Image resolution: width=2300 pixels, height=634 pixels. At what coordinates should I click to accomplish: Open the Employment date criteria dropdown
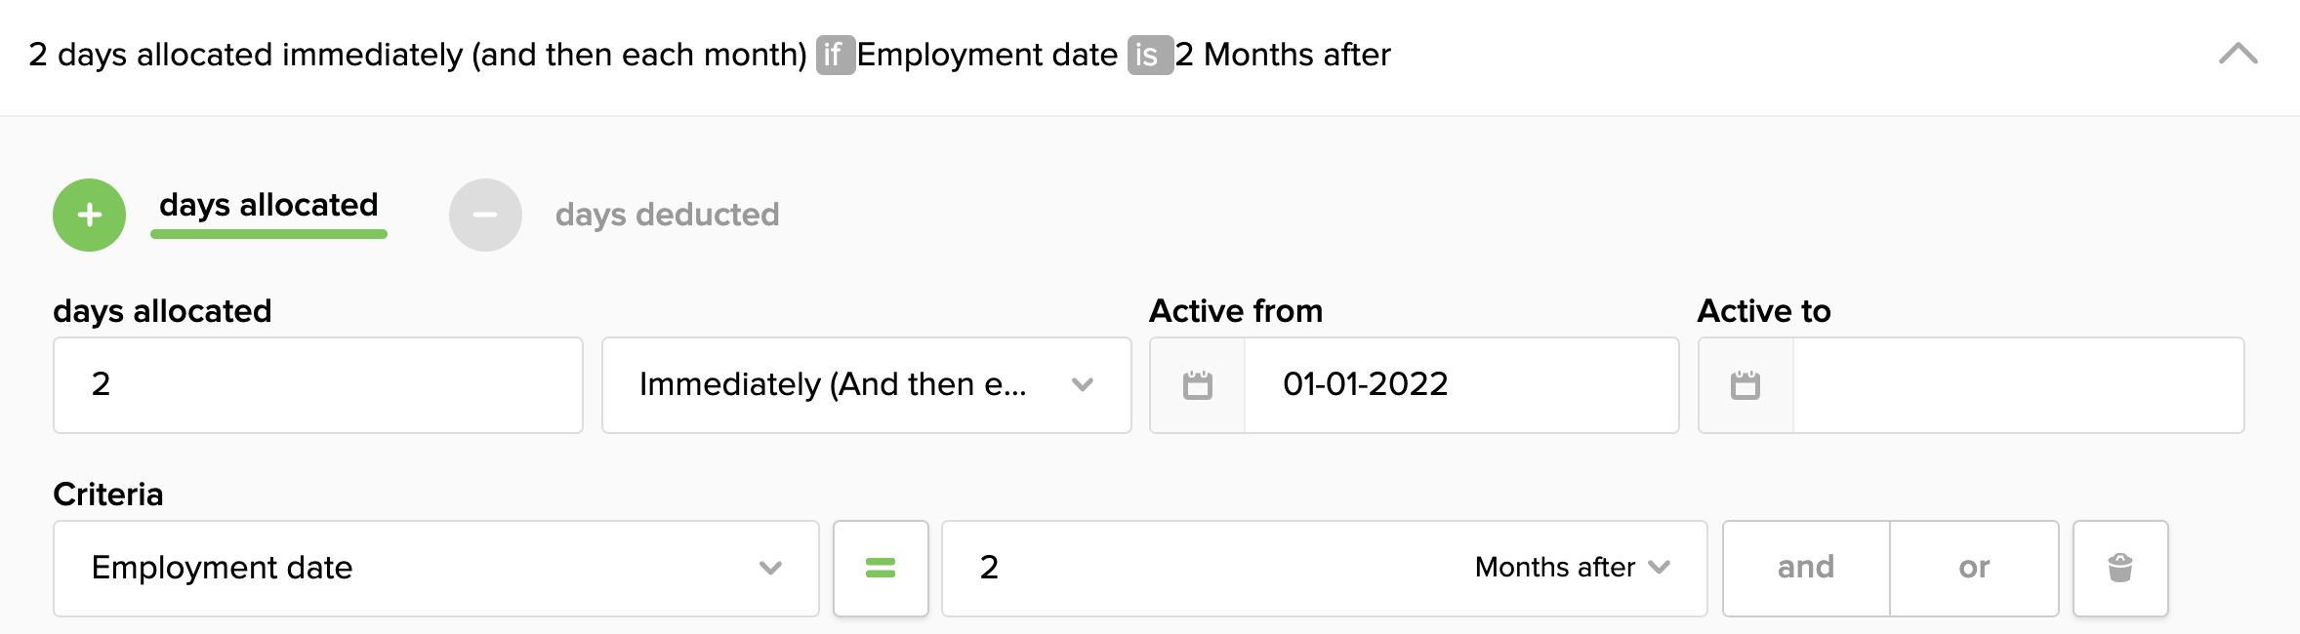(x=435, y=568)
